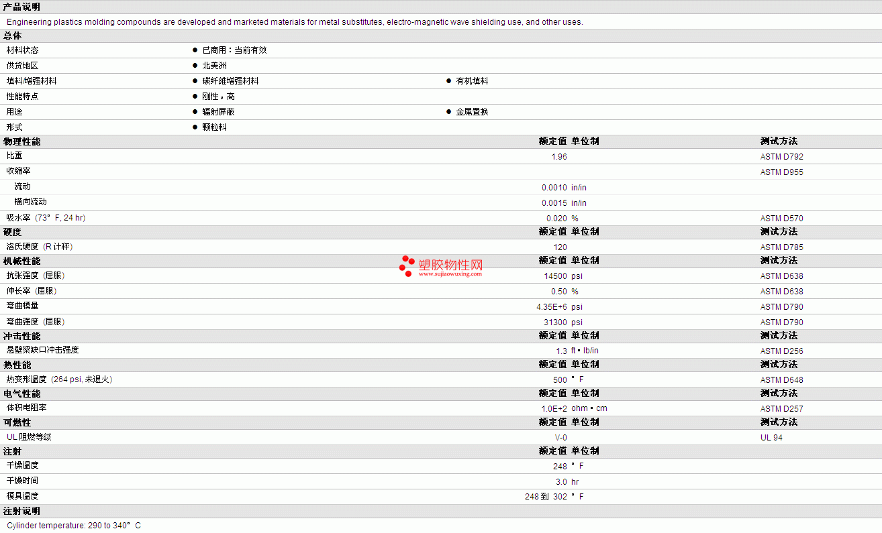Click the '已商用：当前有效' value
Image resolution: width=882 pixels, height=533 pixels.
tap(234, 50)
